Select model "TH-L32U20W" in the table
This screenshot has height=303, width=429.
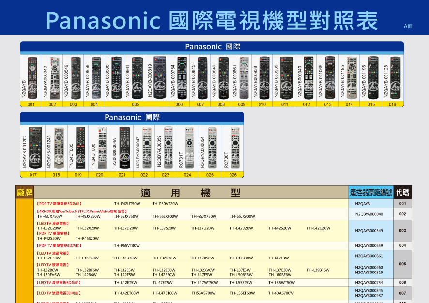click(x=49, y=228)
